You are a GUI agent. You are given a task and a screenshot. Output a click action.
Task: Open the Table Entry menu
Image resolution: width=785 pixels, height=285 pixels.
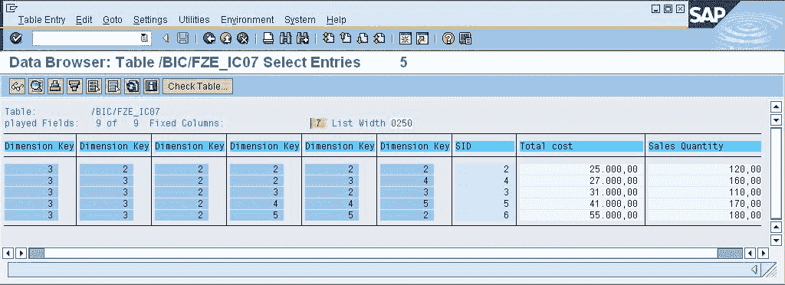coord(42,20)
